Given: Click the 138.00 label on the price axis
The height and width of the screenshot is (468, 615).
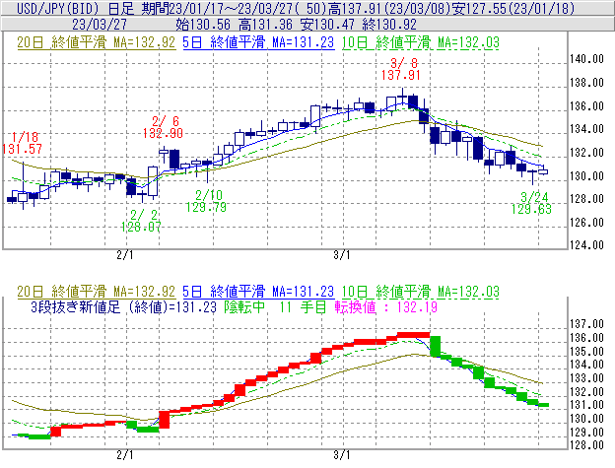Looking at the screenshot, I should (586, 83).
